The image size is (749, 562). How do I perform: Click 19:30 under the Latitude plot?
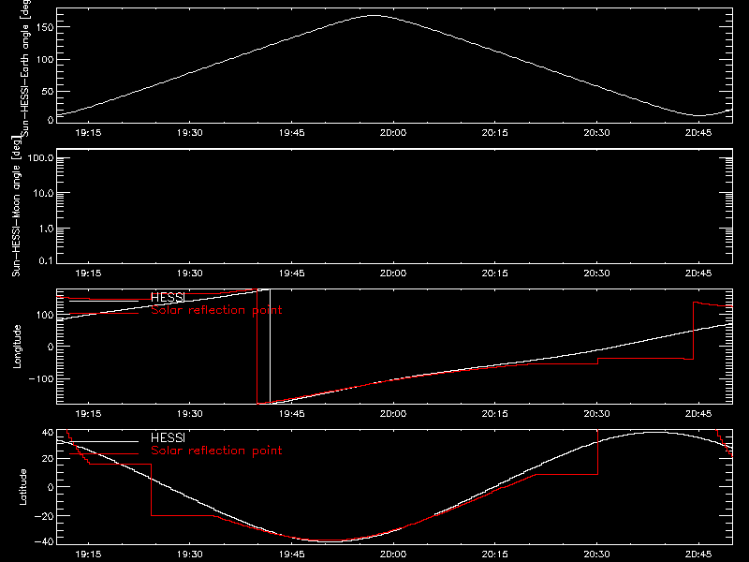[190, 555]
